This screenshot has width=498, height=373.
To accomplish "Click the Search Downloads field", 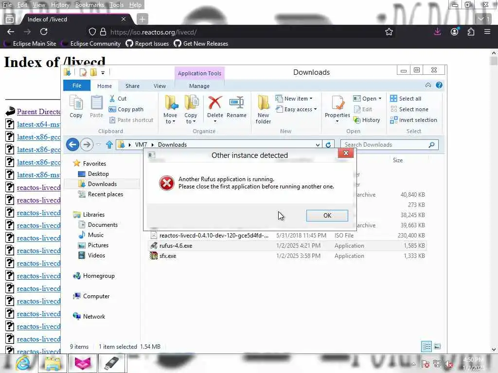I will (x=389, y=145).
